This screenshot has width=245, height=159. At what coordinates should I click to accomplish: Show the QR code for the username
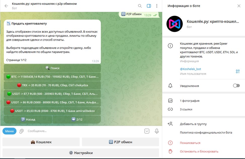coord(238,72)
